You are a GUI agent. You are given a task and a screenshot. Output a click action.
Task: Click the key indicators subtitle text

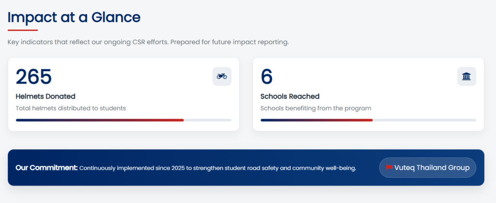click(x=148, y=42)
